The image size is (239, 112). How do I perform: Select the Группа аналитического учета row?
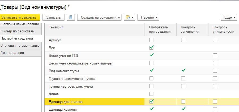coord(72,79)
